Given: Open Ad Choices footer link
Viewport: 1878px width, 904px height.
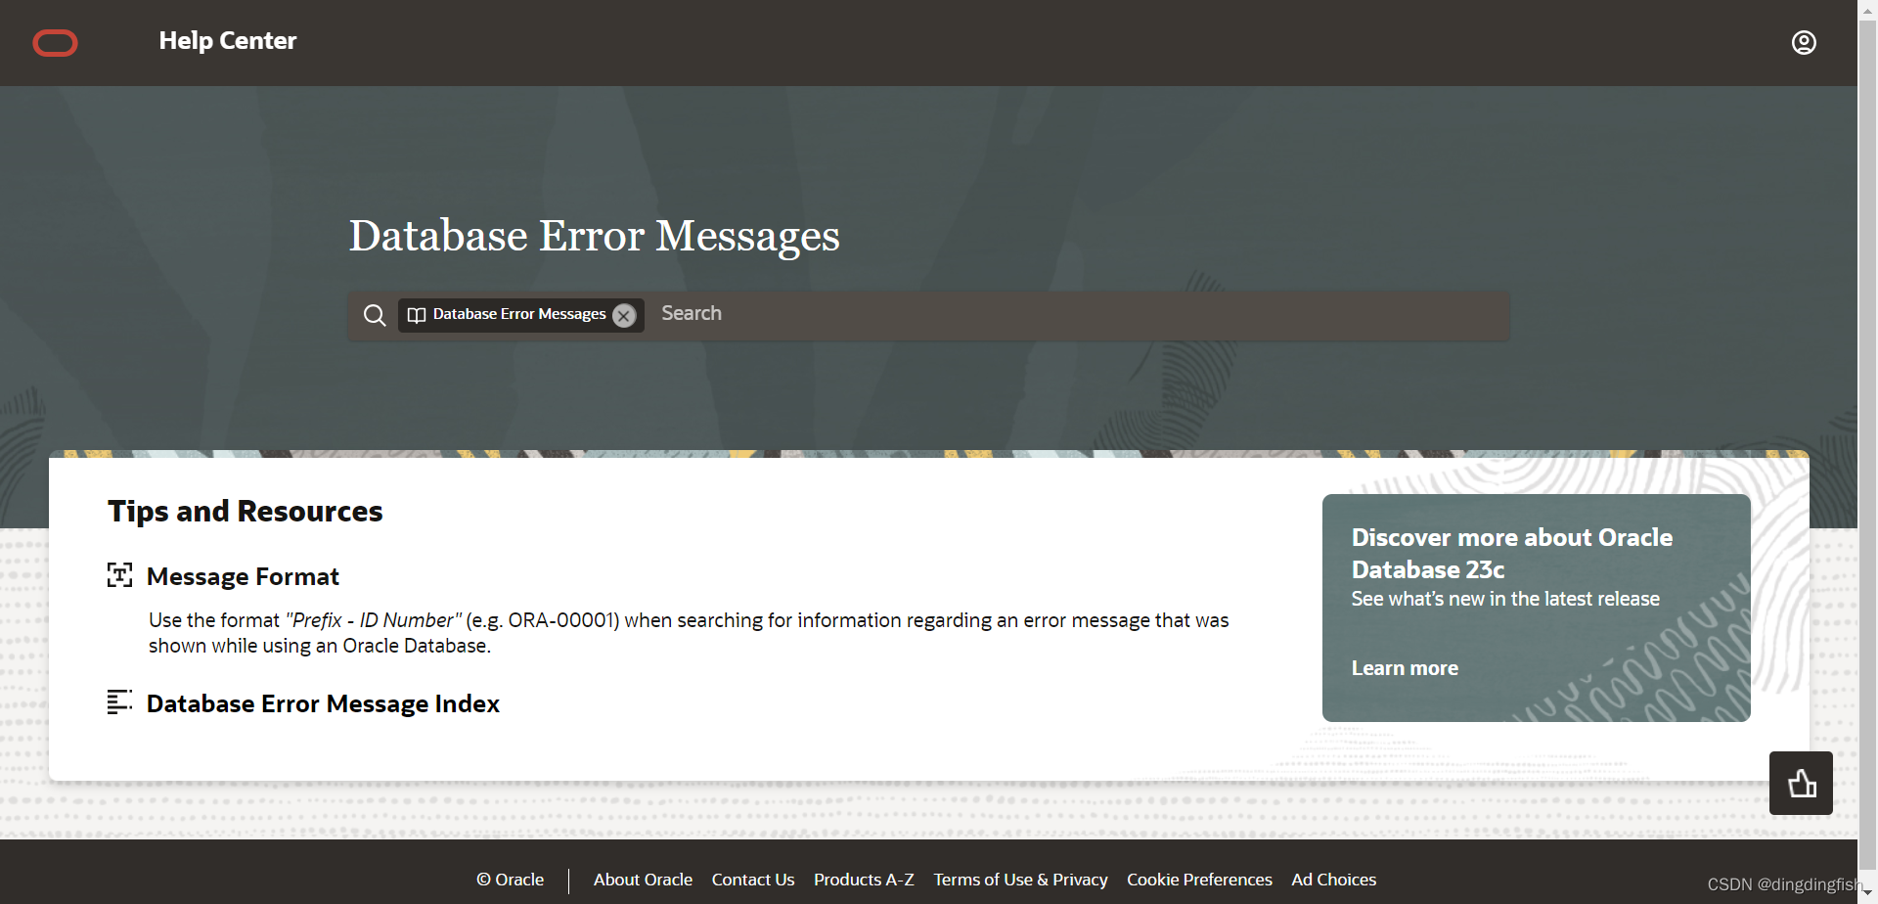Looking at the screenshot, I should coord(1333,880).
